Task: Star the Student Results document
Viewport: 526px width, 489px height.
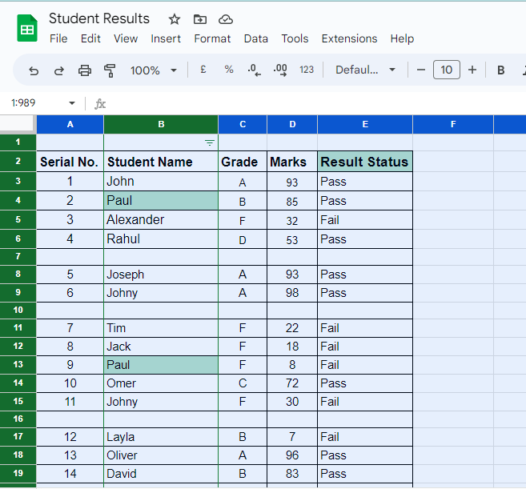Action: [x=175, y=19]
